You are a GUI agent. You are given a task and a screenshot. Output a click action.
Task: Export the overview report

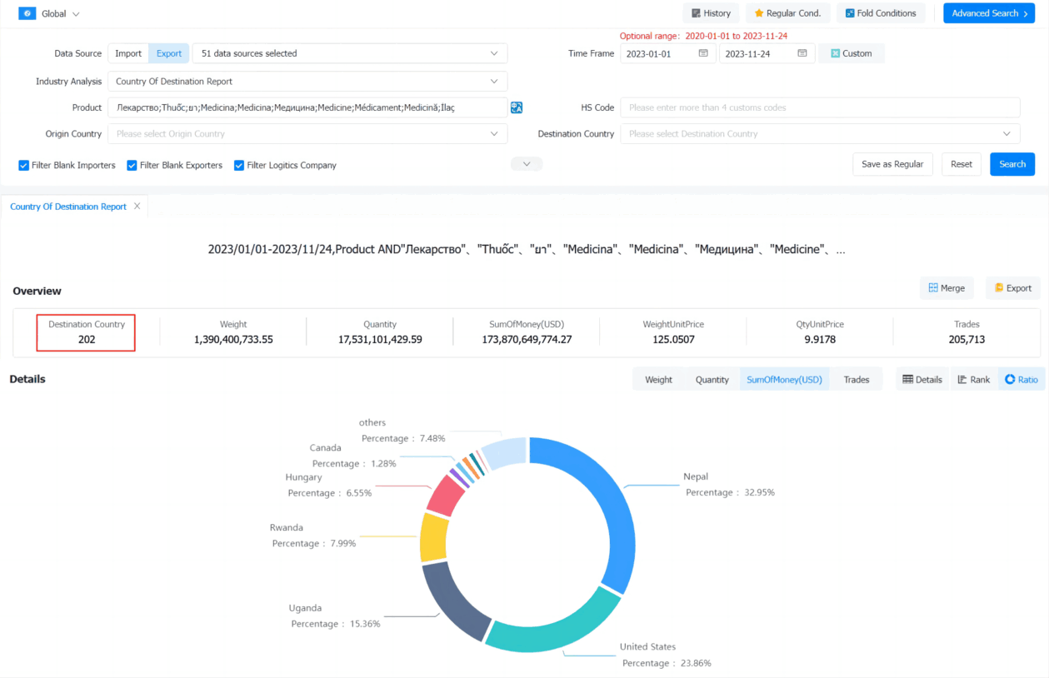(x=1012, y=288)
